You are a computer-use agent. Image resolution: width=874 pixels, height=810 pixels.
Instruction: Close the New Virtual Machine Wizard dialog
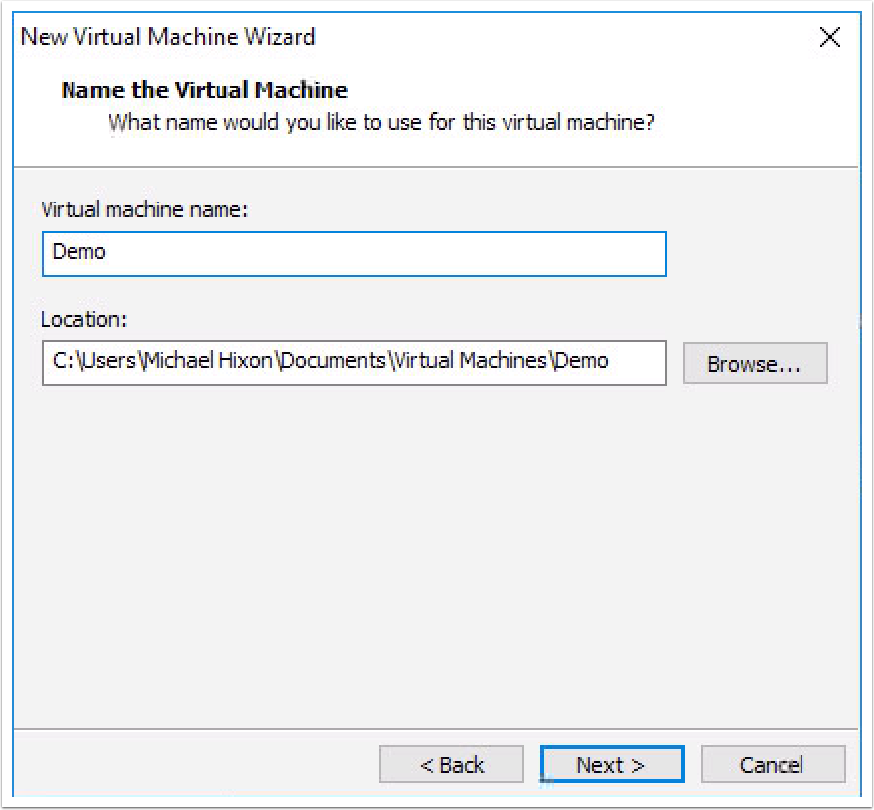(829, 38)
